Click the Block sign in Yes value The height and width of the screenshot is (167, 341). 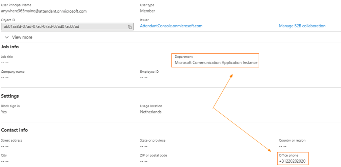pyautogui.click(x=4, y=112)
